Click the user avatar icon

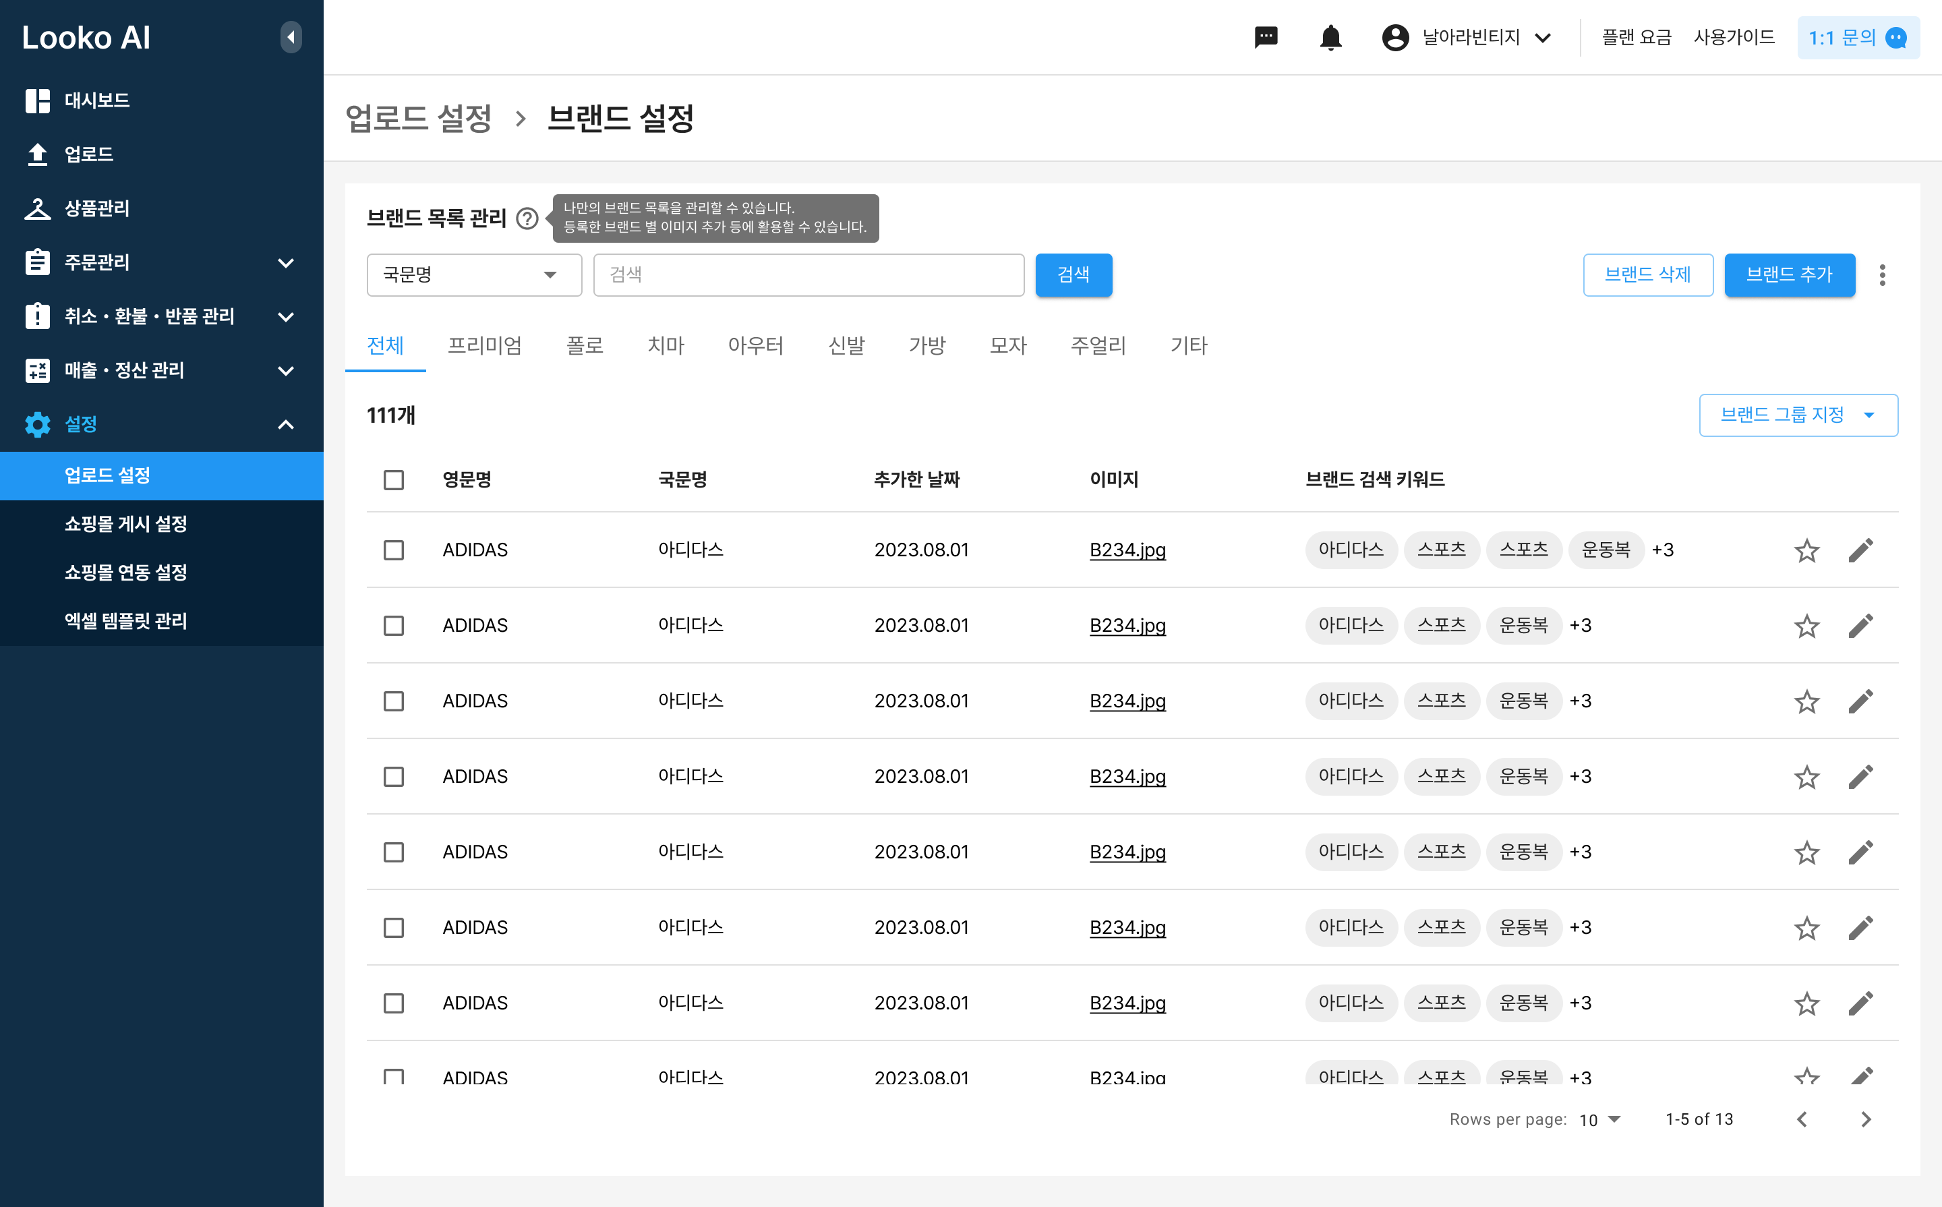(x=1395, y=36)
